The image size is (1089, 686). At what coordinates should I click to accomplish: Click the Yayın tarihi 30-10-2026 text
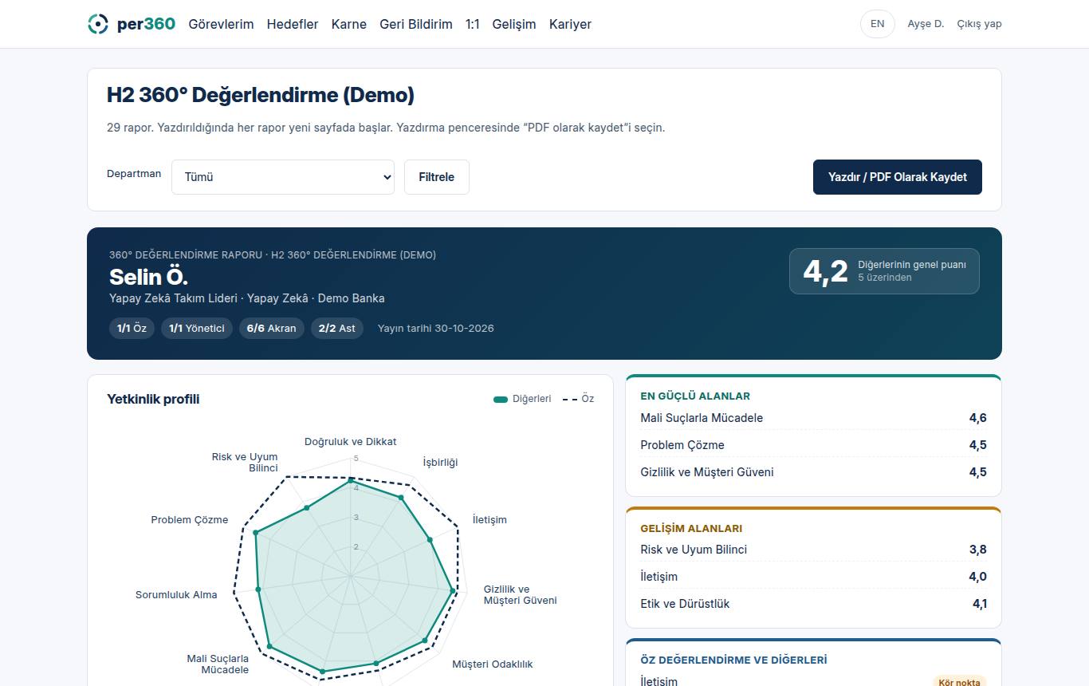(x=436, y=328)
